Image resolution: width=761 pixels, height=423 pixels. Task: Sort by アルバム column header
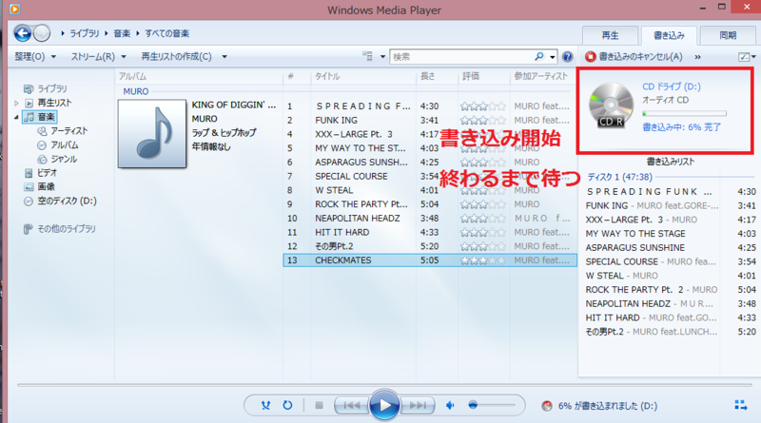[133, 76]
